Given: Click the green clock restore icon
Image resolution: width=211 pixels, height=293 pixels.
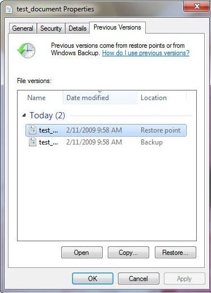Looking at the screenshot, I should pyautogui.click(x=26, y=50).
